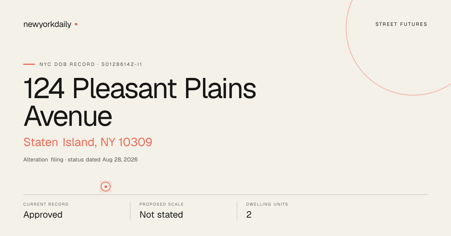This screenshot has height=236, width=451.
Task: Click the red dash before NYC DOB RECORD
Action: [x=29, y=64]
